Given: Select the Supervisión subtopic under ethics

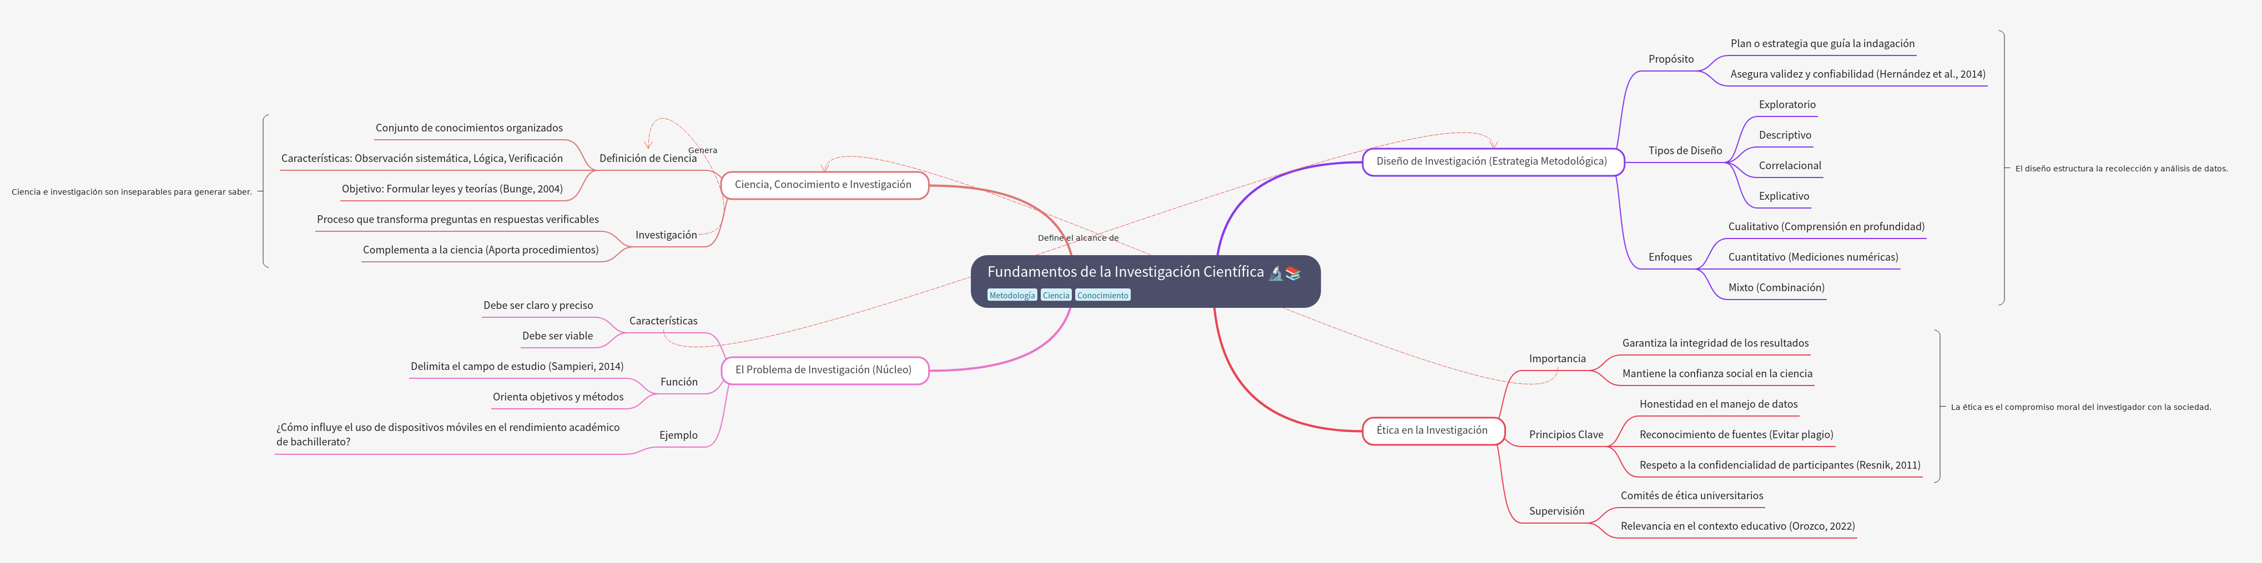Looking at the screenshot, I should (x=1556, y=511).
